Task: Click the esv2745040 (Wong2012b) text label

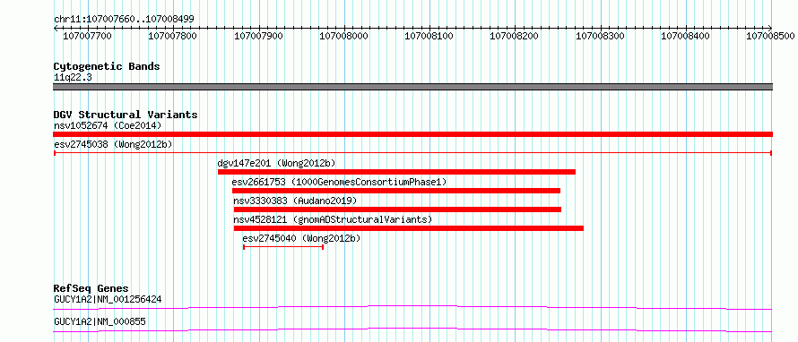Action: (x=302, y=238)
